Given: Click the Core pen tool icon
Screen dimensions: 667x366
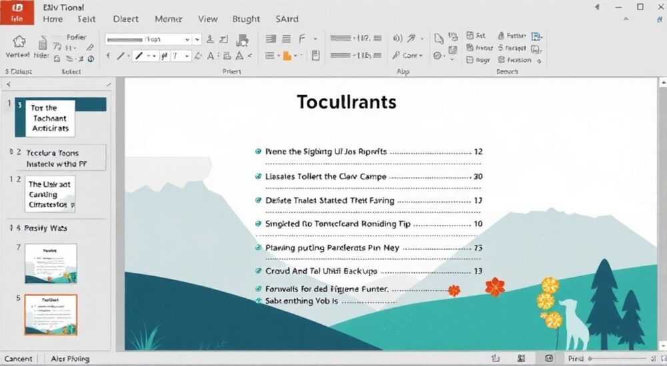Looking at the screenshot, I should [x=396, y=55].
